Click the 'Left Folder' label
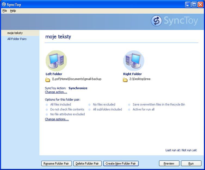 (54, 74)
